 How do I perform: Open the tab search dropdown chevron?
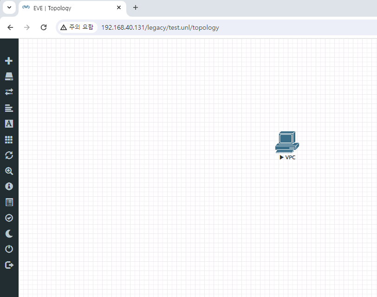(9, 7)
